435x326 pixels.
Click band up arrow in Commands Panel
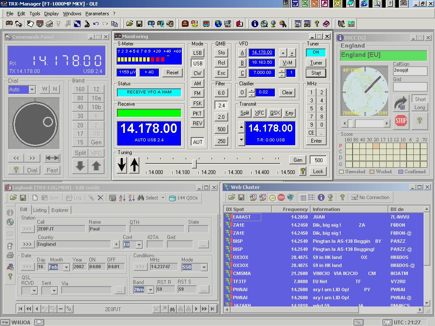point(96,166)
